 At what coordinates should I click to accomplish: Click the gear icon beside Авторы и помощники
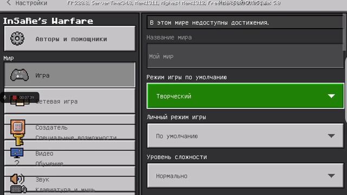[x=17, y=38]
